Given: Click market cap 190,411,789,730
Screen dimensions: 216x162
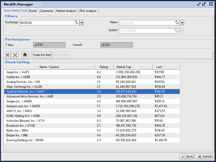Looking at the screenshot, I should [x=126, y=126].
